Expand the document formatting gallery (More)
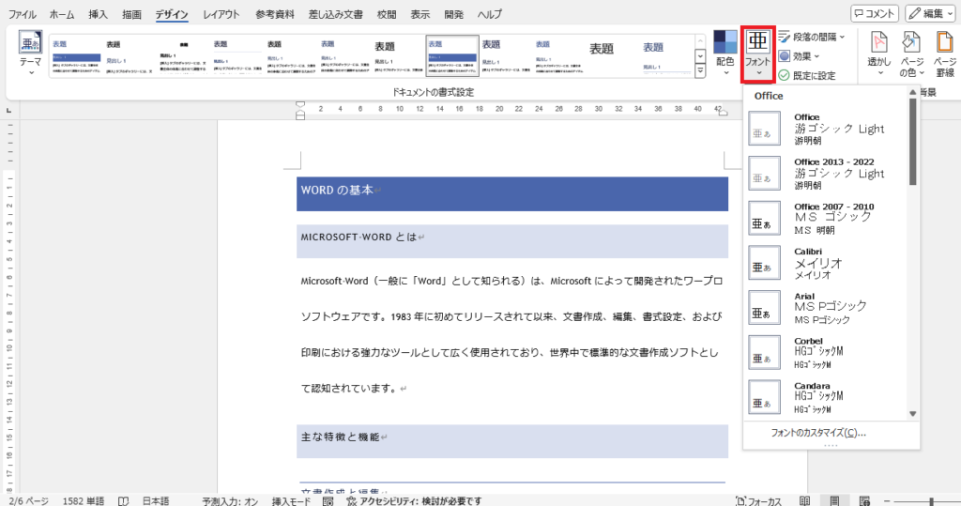The width and height of the screenshot is (961, 506). 700,70
